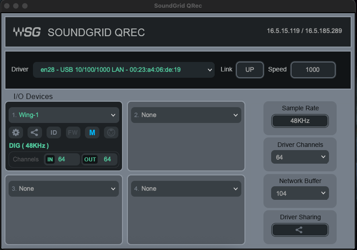Expand device slot 1 Wing-1 dropdown
The height and width of the screenshot is (250, 357).
pyautogui.click(x=64, y=115)
